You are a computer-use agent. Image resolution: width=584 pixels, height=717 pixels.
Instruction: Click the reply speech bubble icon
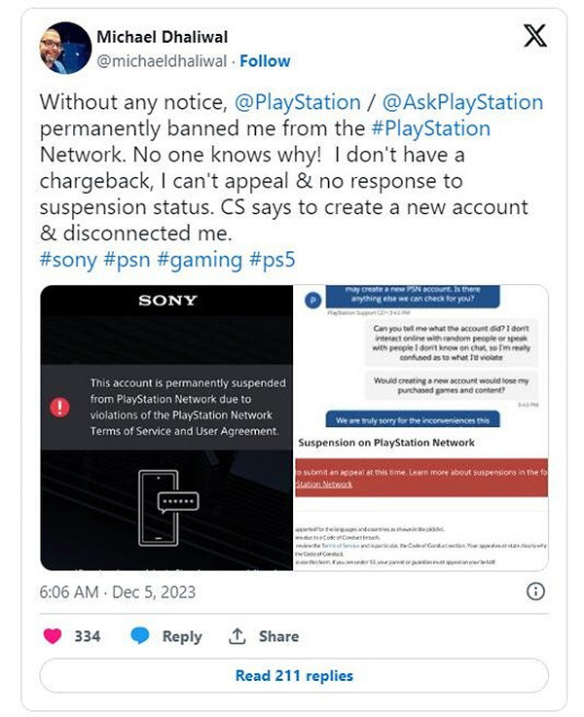pos(140,635)
